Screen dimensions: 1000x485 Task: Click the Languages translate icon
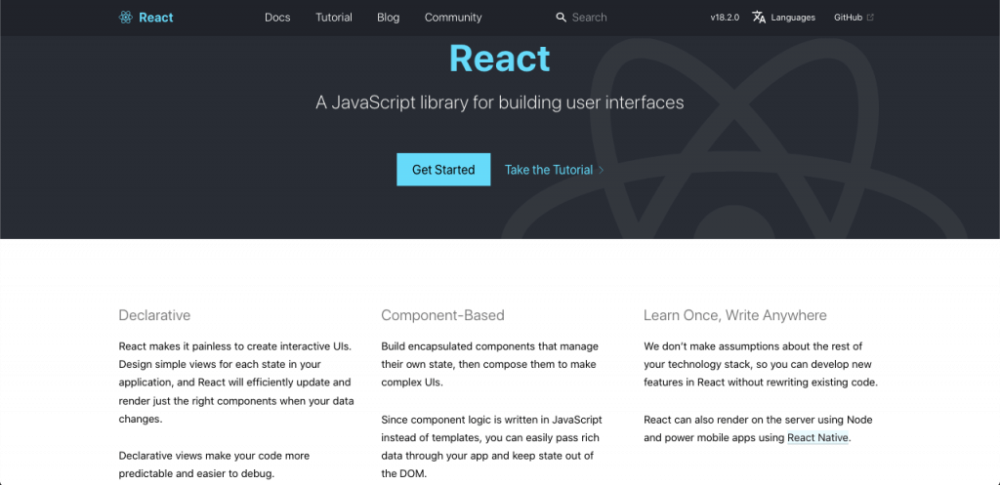coord(759,18)
